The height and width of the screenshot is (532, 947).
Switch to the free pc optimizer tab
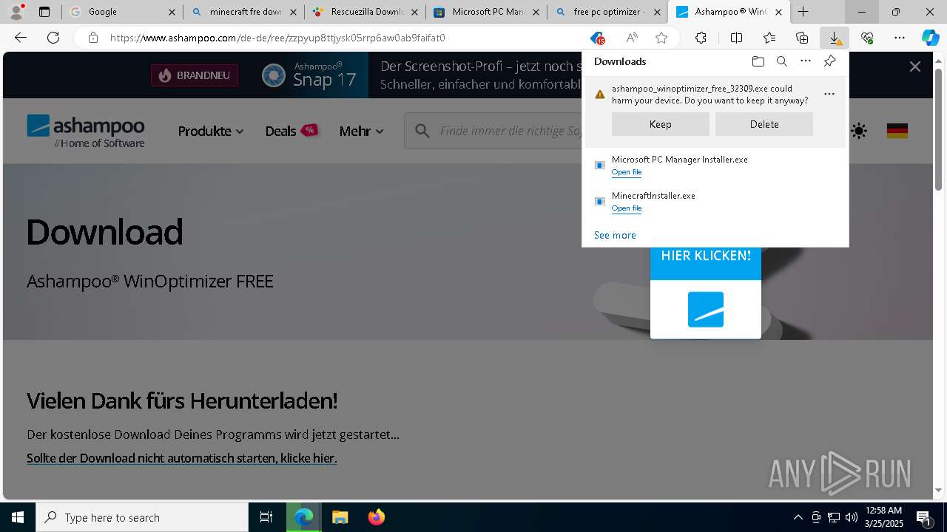tap(607, 12)
